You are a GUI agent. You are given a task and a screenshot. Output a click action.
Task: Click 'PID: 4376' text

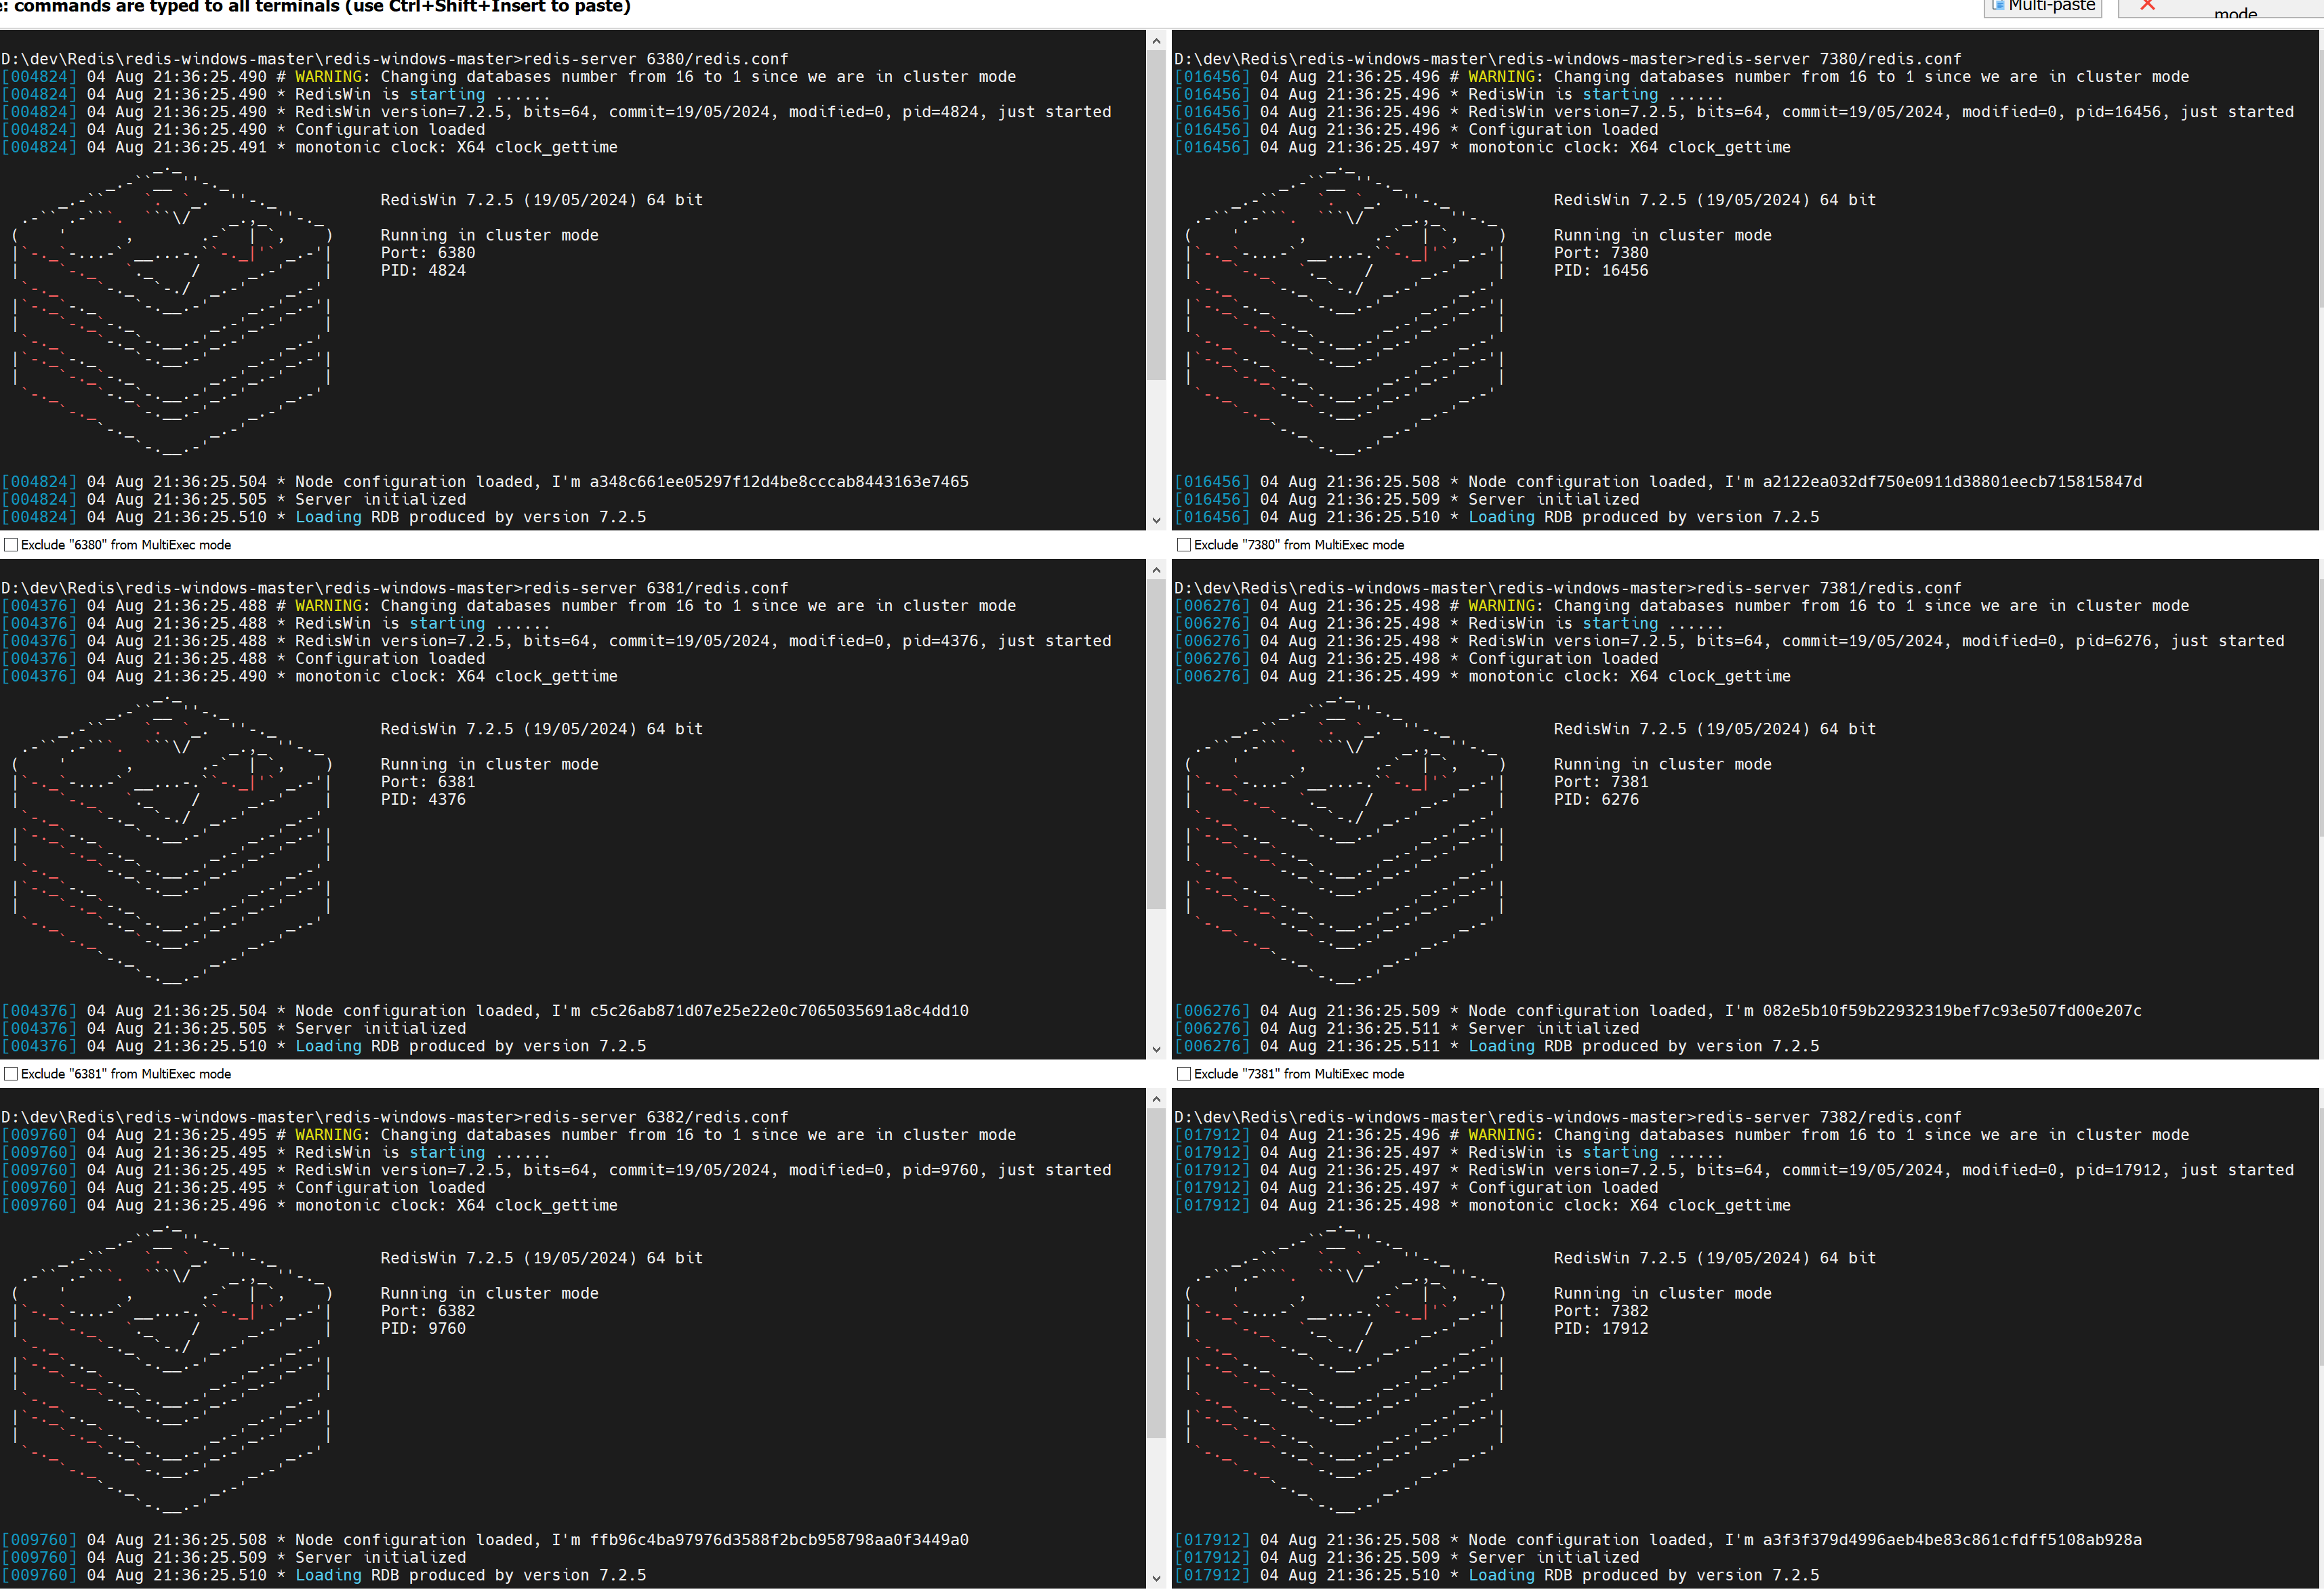click(423, 800)
